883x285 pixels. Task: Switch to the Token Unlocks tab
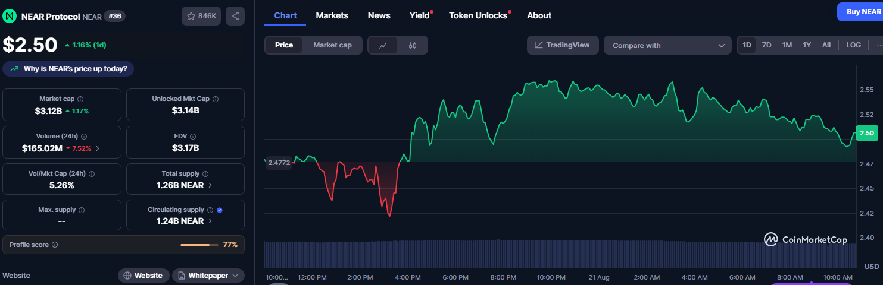(x=479, y=15)
